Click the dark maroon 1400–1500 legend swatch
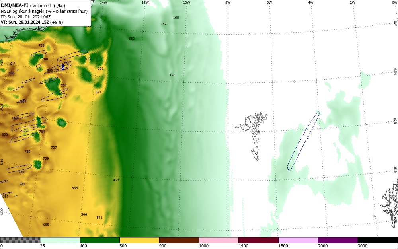Image resolution: width=398 pixels, height=249 pixels. 258,240
